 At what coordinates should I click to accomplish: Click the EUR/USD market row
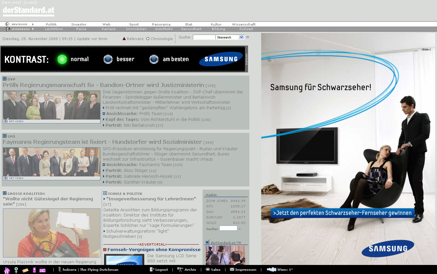pyautogui.click(x=226, y=217)
